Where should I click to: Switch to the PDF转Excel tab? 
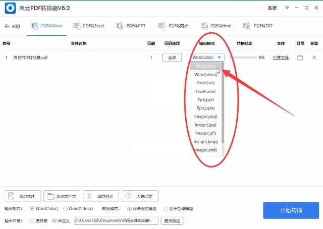coord(89,26)
